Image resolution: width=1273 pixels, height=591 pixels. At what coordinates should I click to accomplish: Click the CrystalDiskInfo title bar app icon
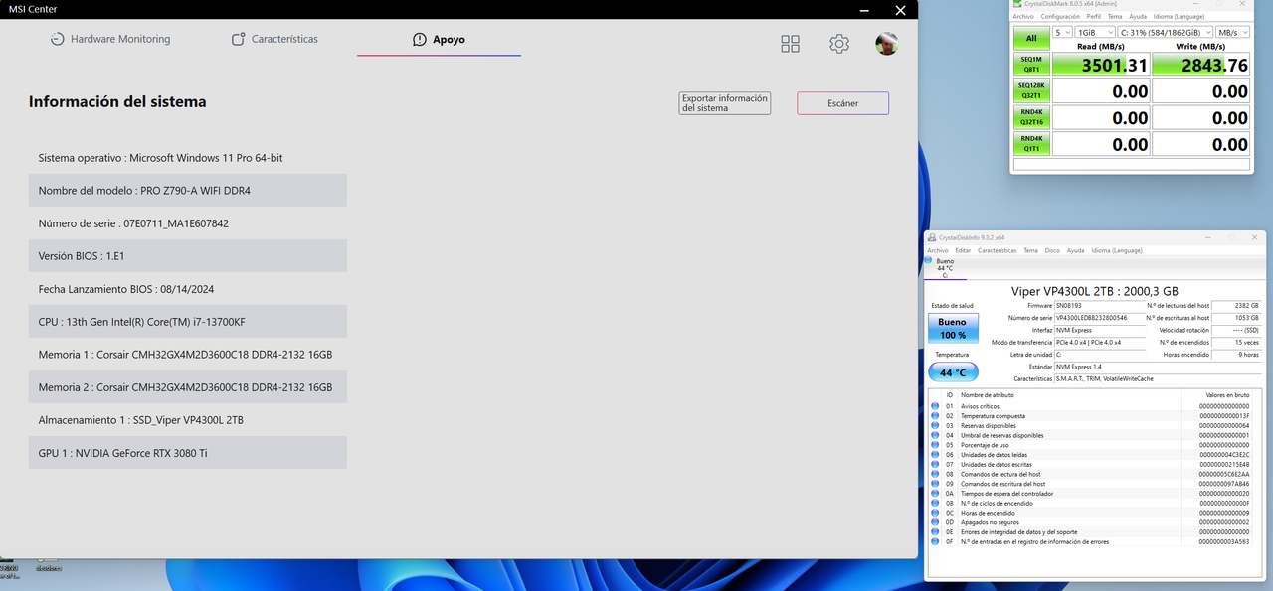[932, 237]
